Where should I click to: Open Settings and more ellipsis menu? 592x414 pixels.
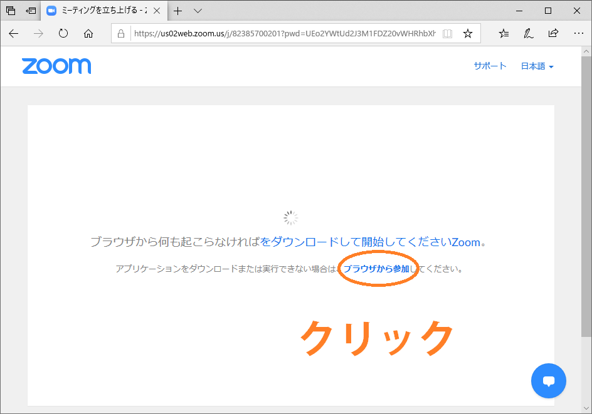coord(578,34)
